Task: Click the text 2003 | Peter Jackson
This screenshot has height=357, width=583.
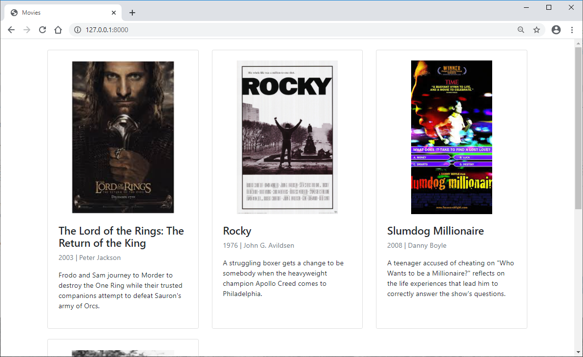Action: [x=90, y=258]
